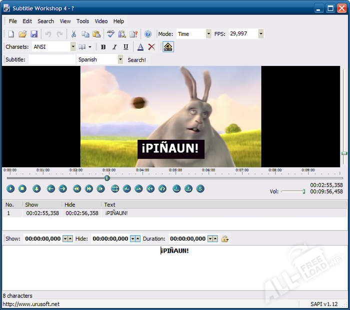Click the Search! button
The image size is (350, 310).
(x=136, y=60)
